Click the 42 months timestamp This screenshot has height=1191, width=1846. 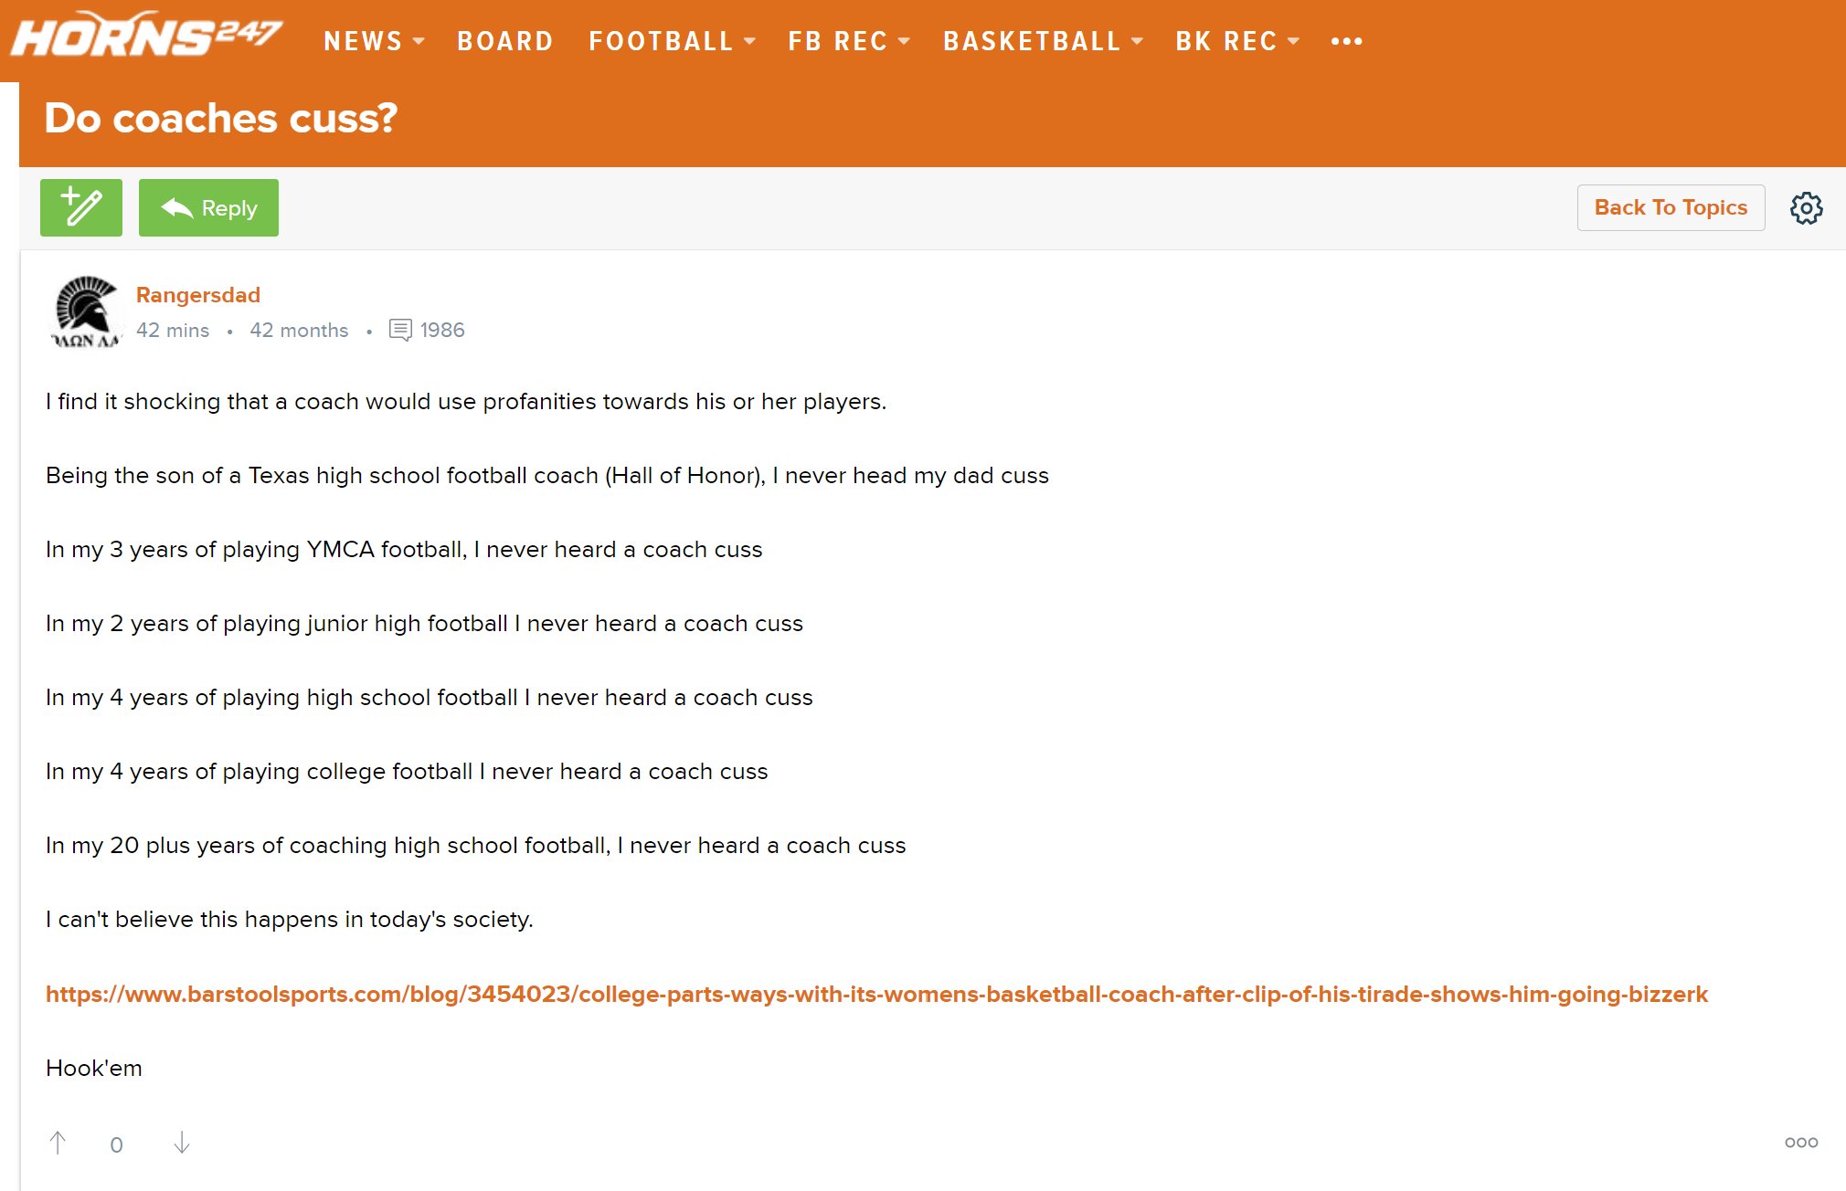coord(299,330)
